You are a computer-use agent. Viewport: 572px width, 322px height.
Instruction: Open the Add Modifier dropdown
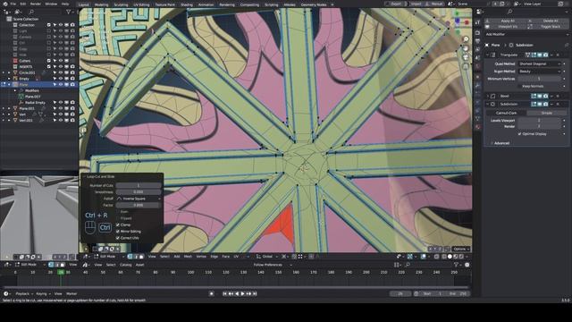click(x=526, y=34)
